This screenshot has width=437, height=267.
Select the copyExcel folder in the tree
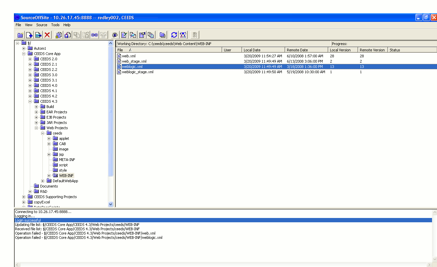pyautogui.click(x=42, y=202)
